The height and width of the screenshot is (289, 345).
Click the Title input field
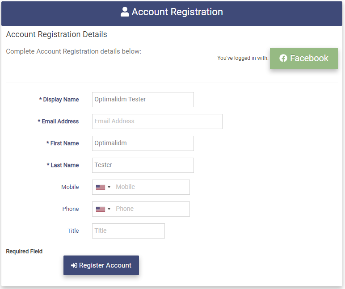tap(128, 231)
